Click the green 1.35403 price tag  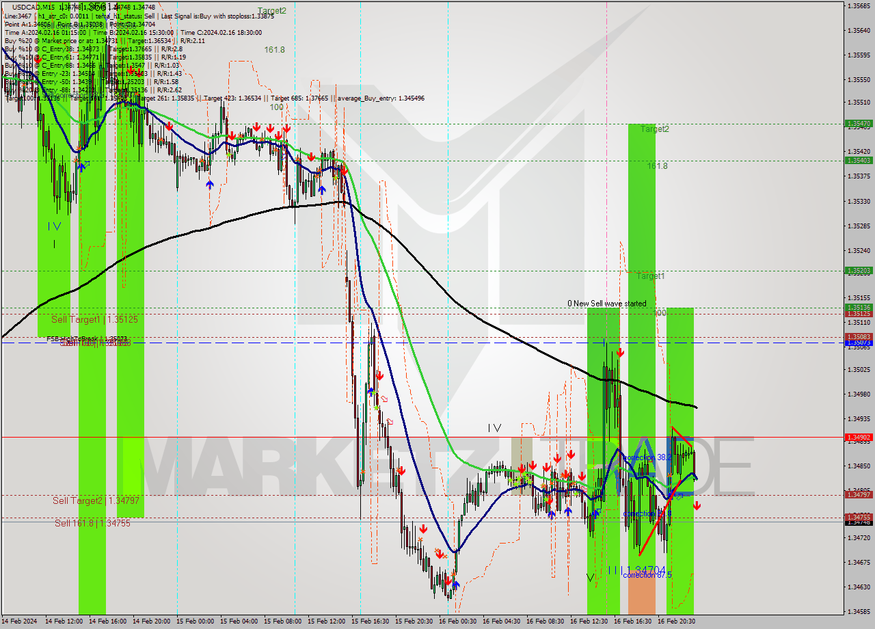point(859,160)
